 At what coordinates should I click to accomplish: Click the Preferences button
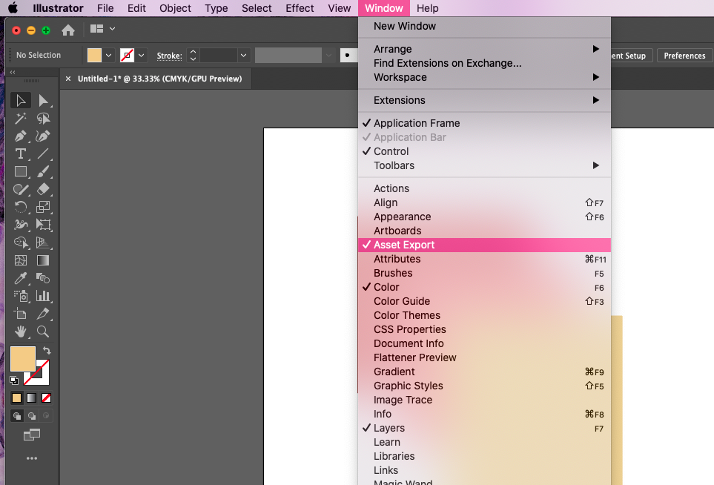pyautogui.click(x=684, y=56)
